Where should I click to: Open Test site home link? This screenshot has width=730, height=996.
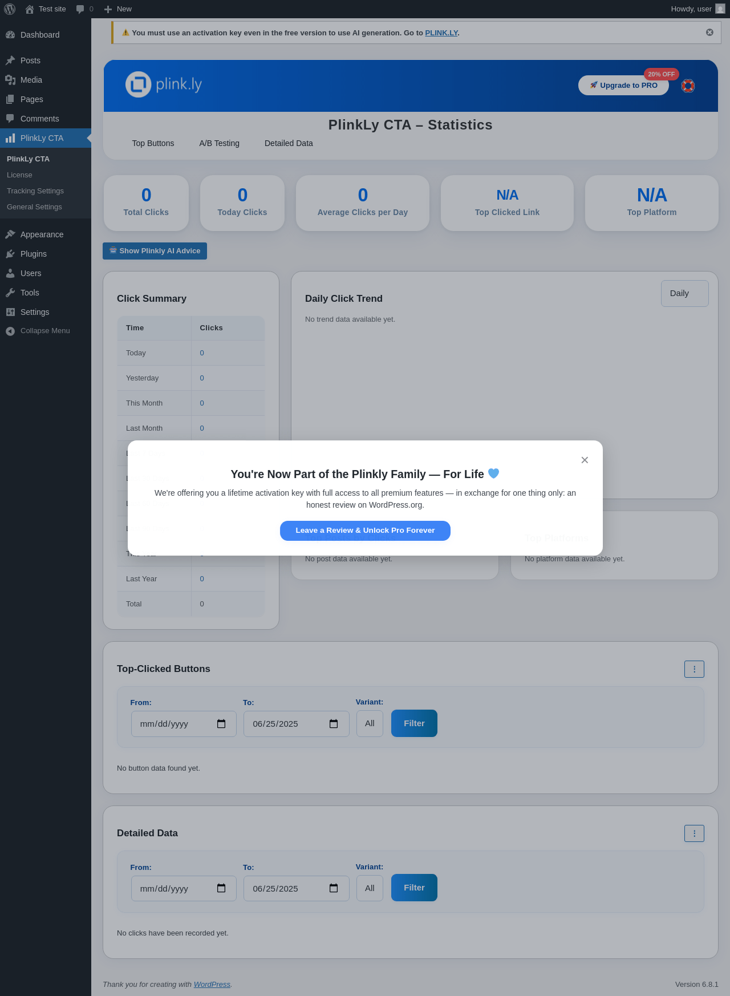[46, 9]
